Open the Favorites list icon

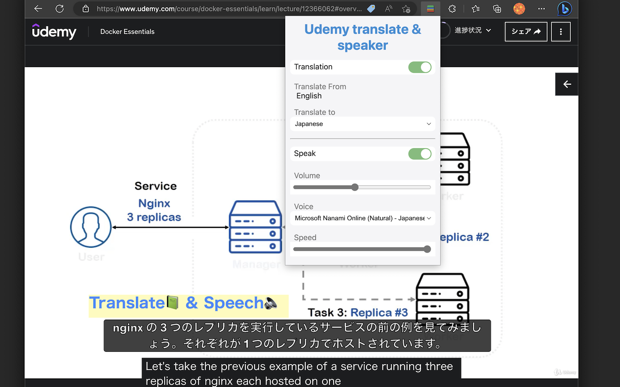click(475, 9)
